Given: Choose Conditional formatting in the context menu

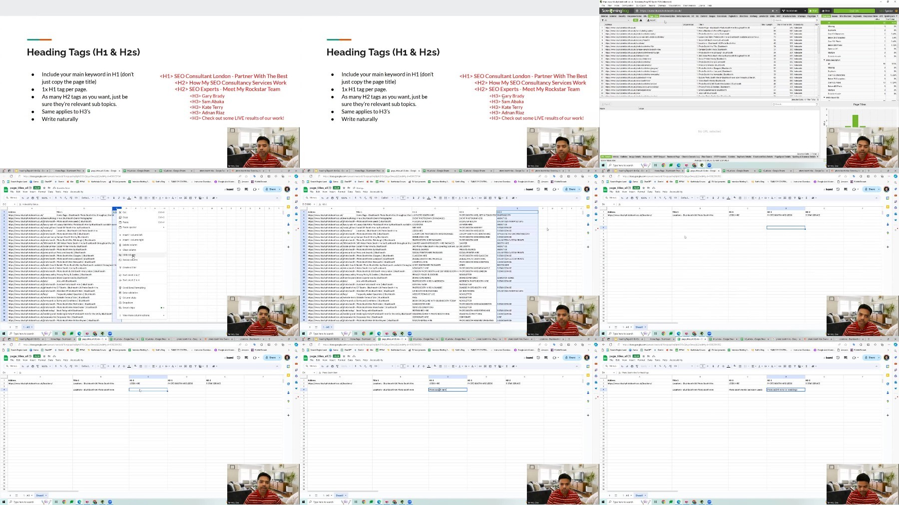Looking at the screenshot, I should click(142, 288).
